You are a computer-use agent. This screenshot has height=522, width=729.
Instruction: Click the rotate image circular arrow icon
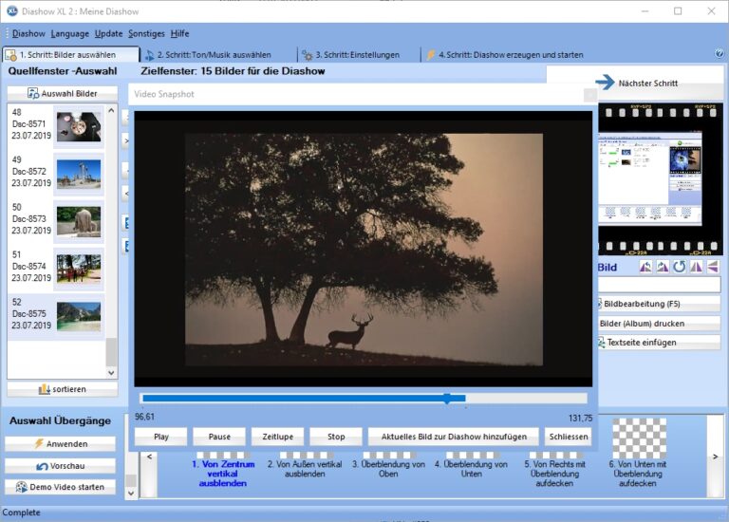(679, 268)
